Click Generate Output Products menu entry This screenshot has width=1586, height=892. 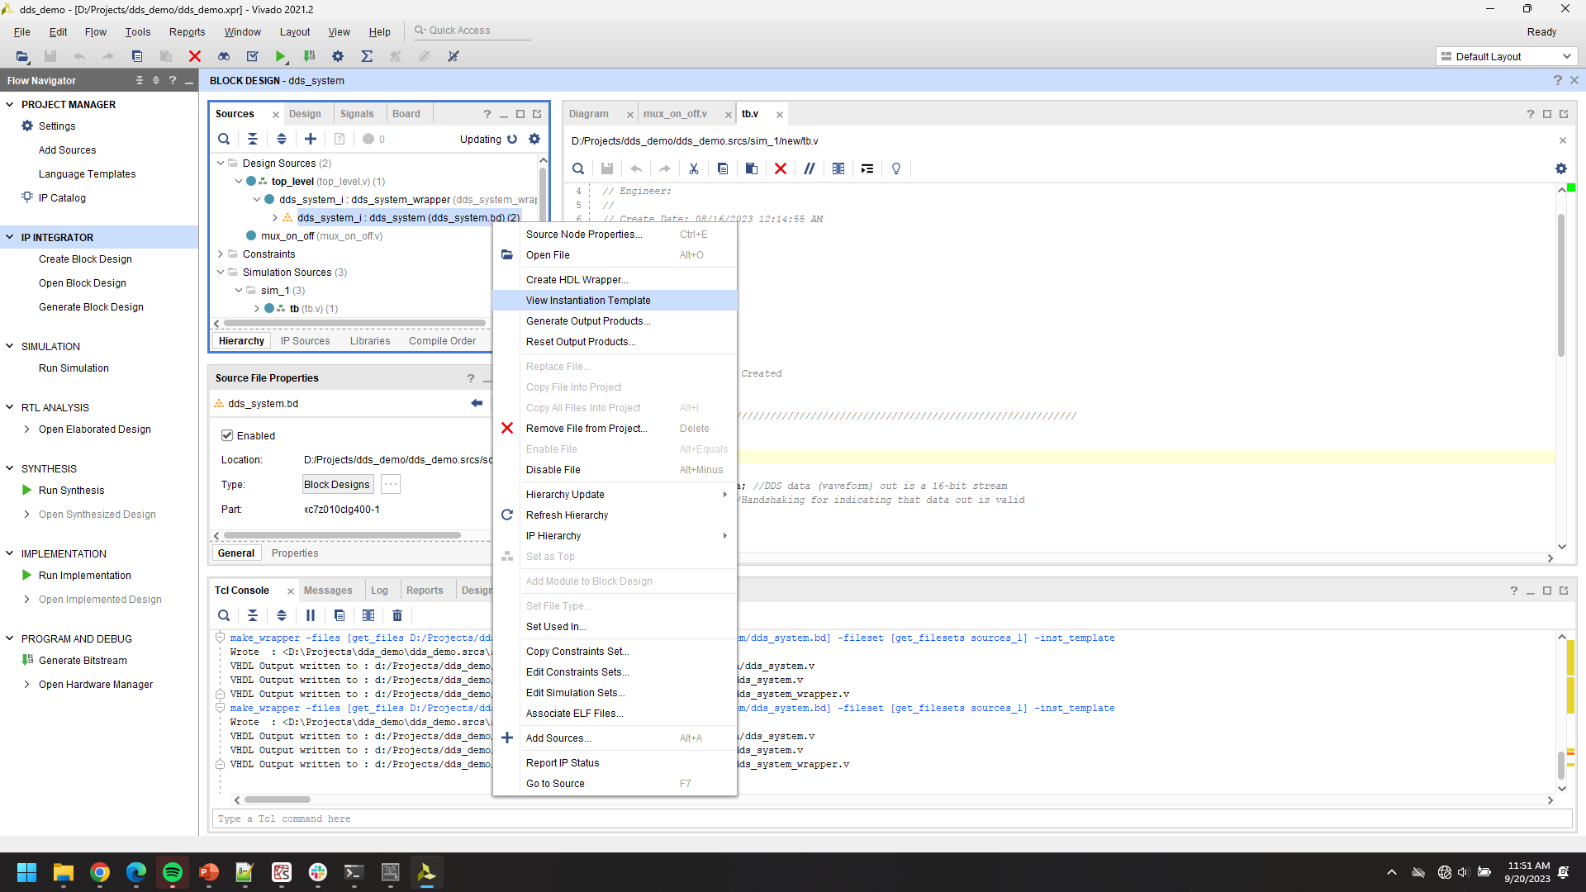click(615, 321)
